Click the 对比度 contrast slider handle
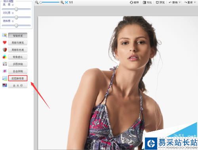Viewport: 198px width, 150px height. [x=16, y=17]
